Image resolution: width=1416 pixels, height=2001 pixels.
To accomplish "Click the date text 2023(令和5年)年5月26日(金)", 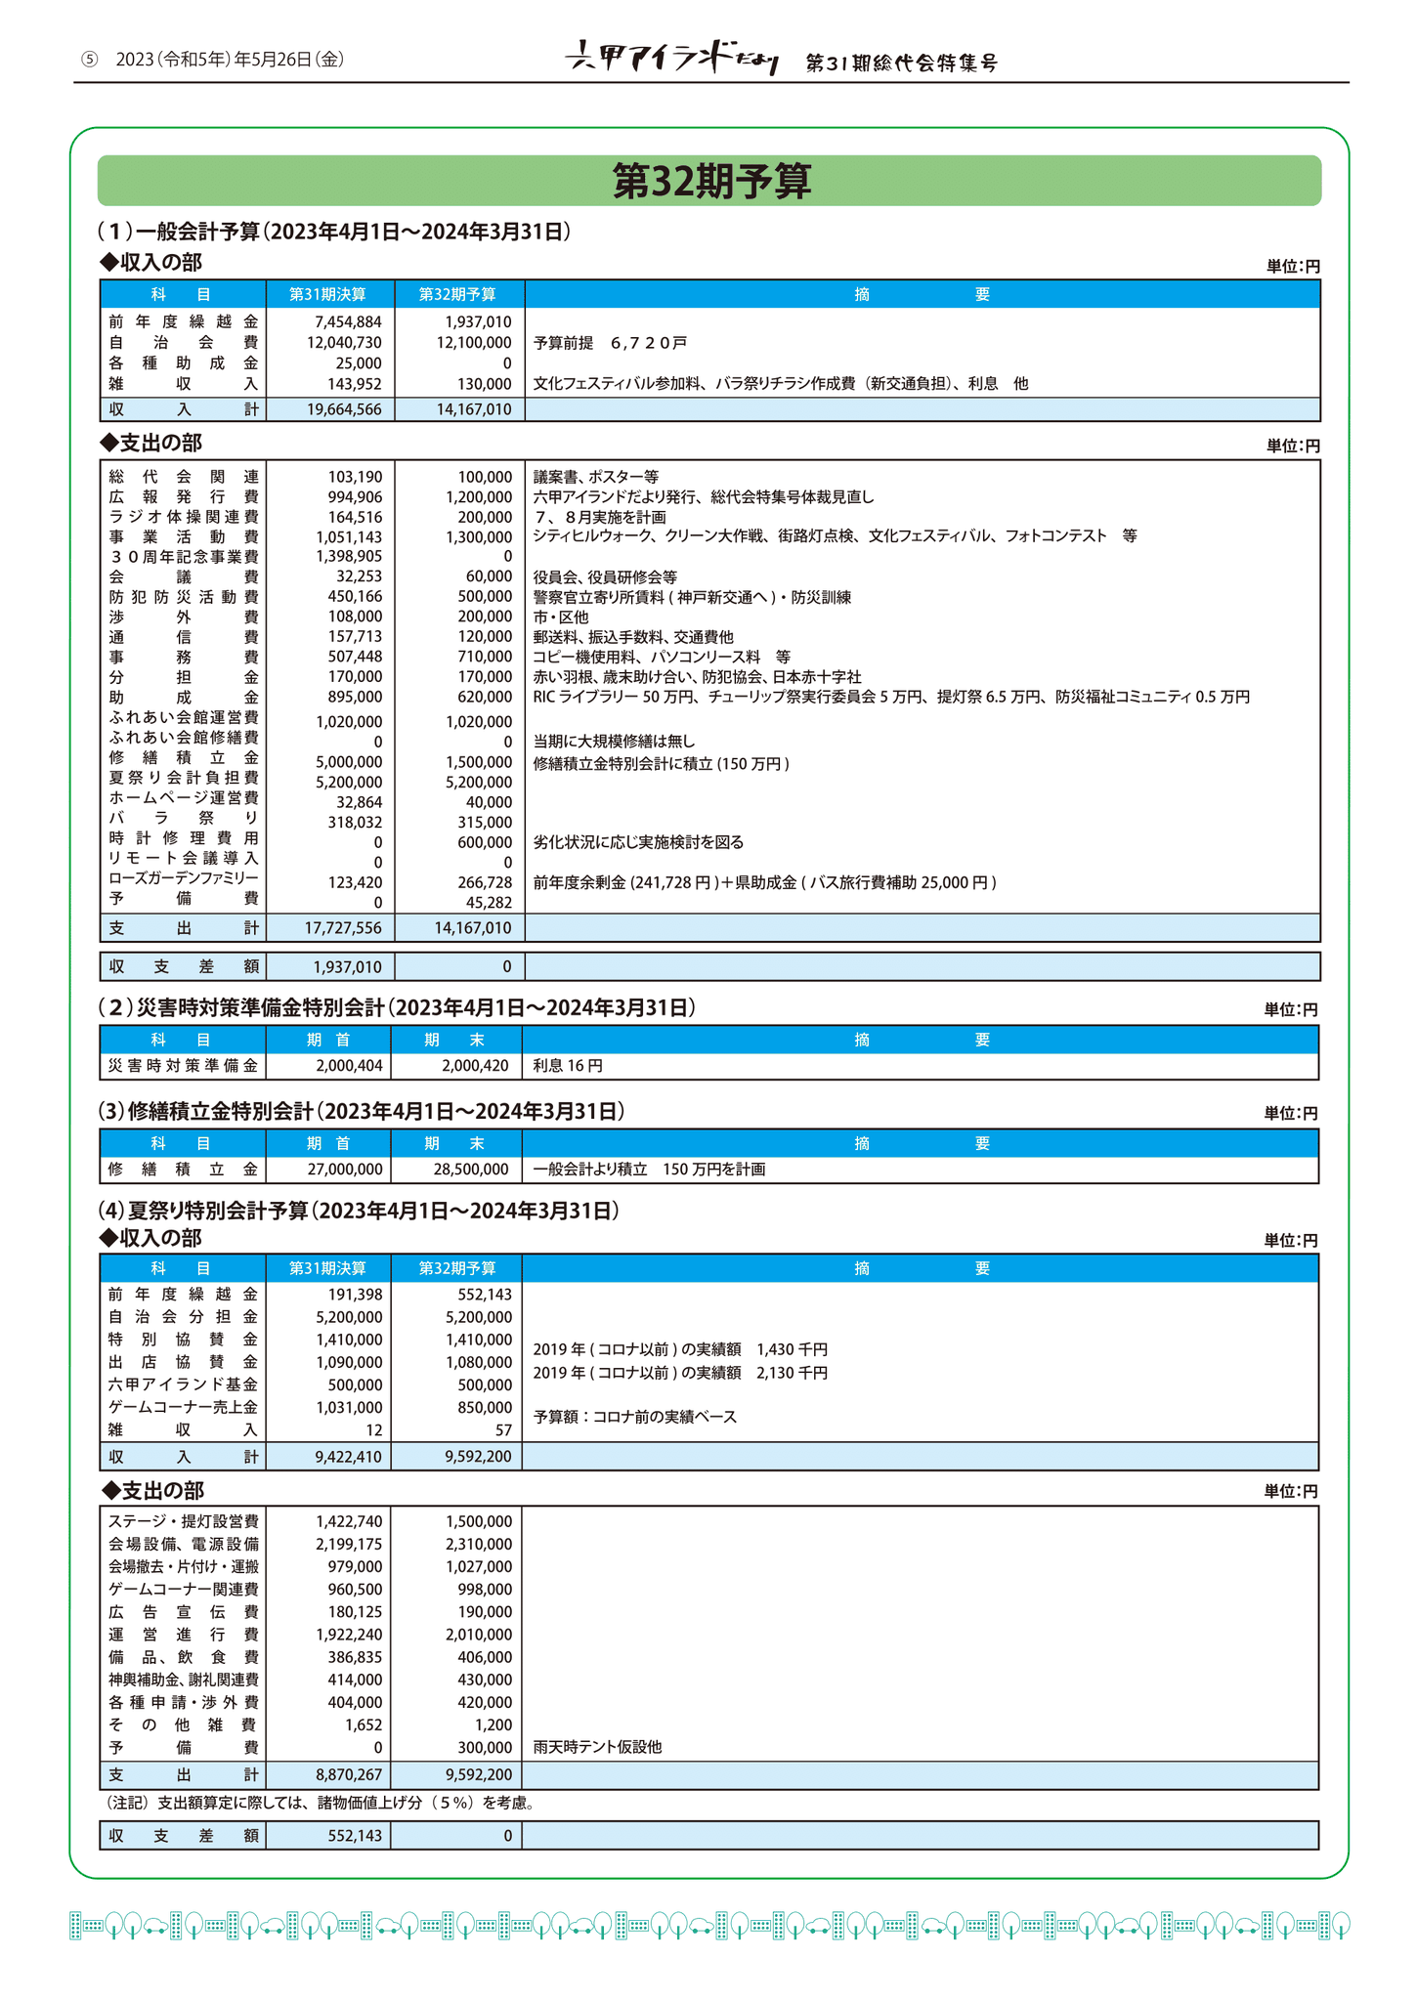I will tap(230, 60).
